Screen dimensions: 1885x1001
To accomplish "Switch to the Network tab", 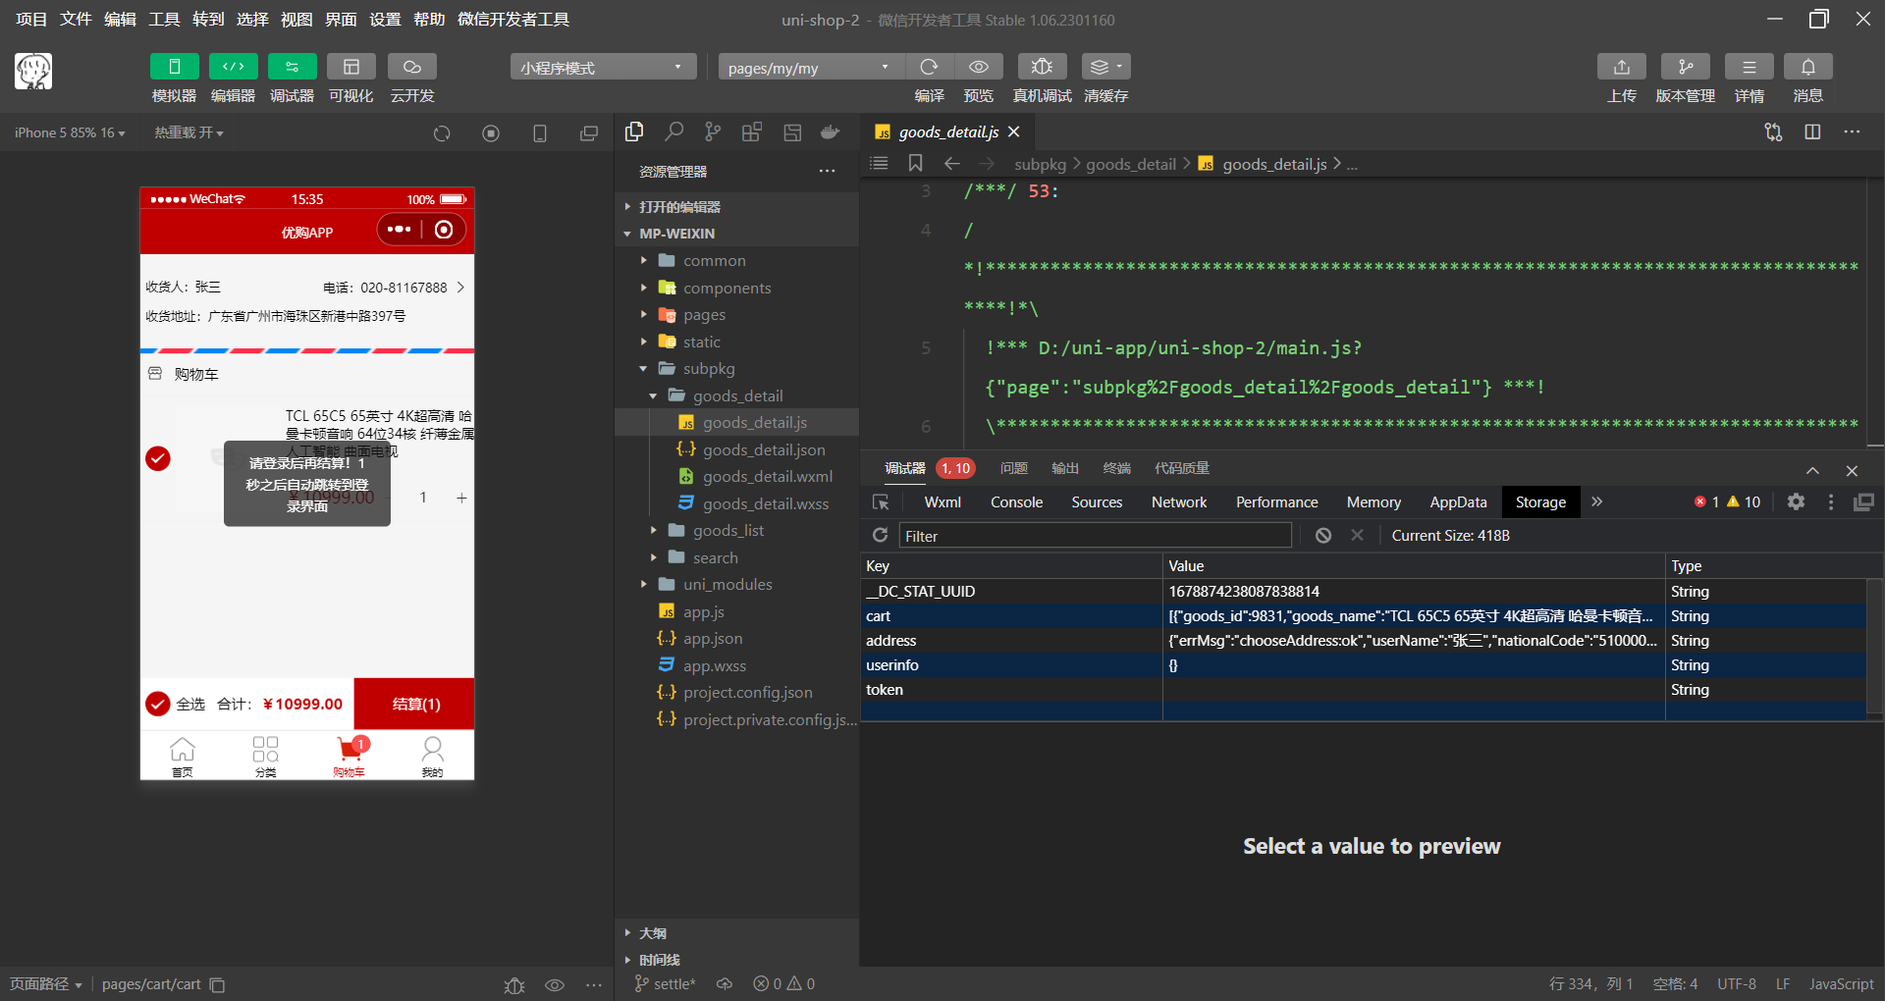I will click(1178, 501).
